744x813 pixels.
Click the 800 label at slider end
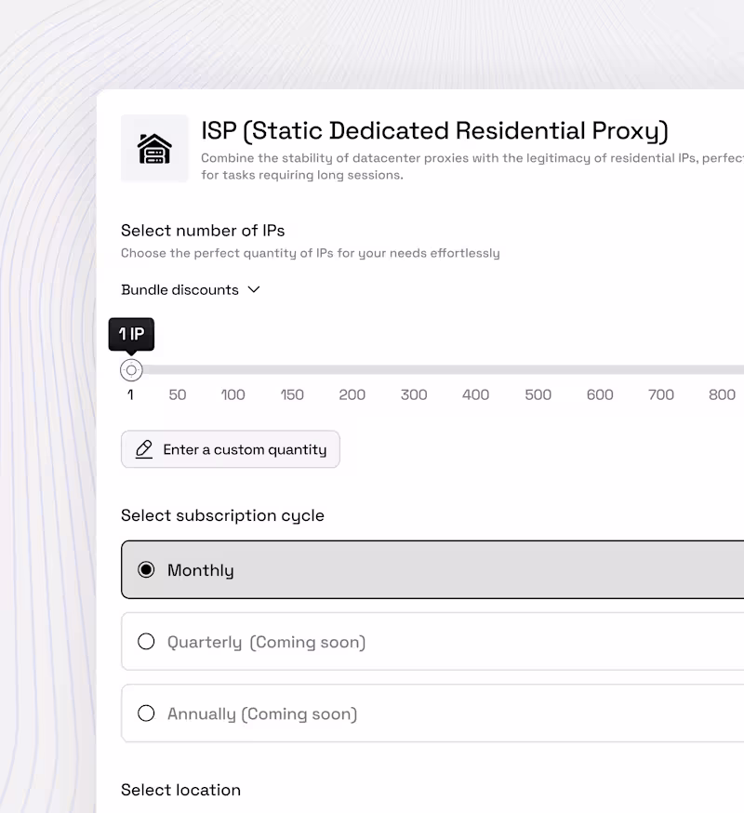(722, 394)
